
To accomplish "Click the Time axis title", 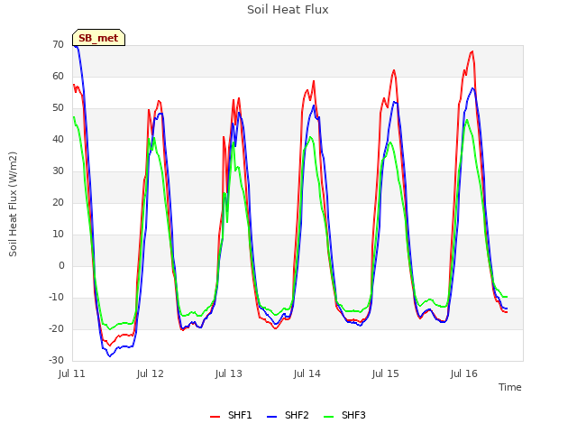I will pos(510,387).
